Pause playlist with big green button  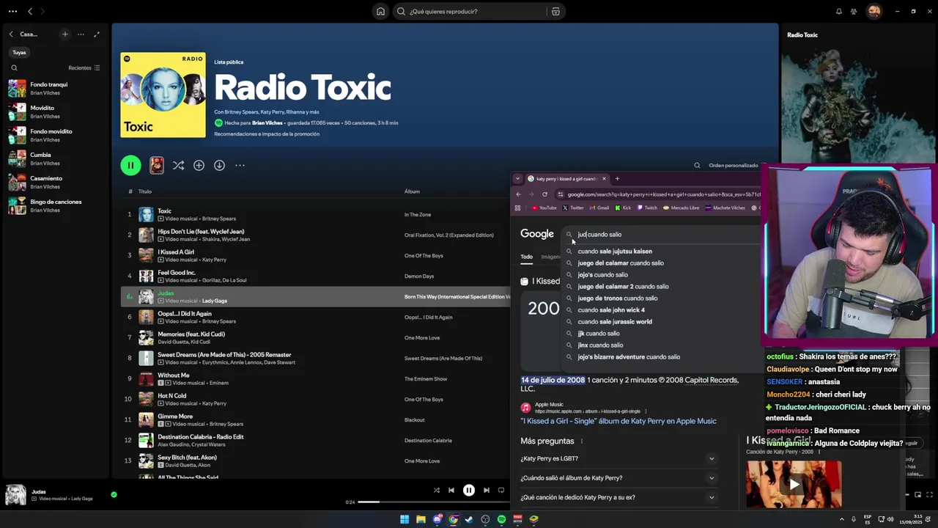(130, 165)
